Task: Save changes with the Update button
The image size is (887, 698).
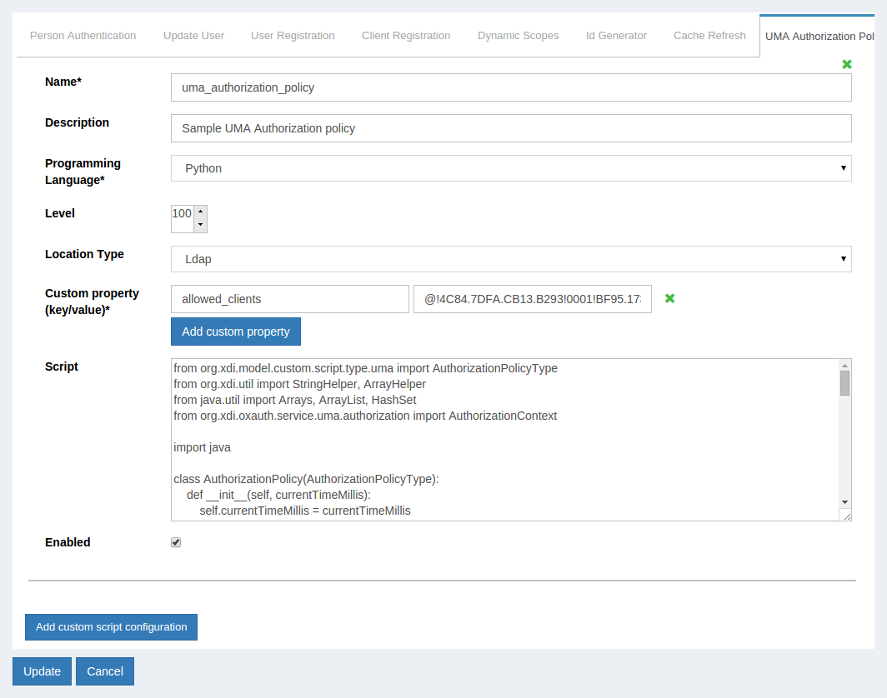Action: [42, 671]
